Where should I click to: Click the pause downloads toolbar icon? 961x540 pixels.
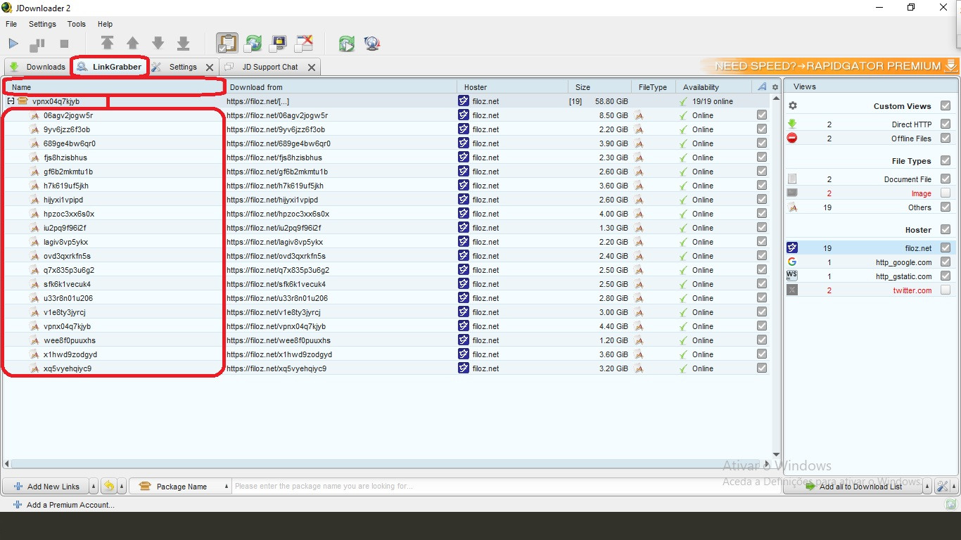coord(37,44)
